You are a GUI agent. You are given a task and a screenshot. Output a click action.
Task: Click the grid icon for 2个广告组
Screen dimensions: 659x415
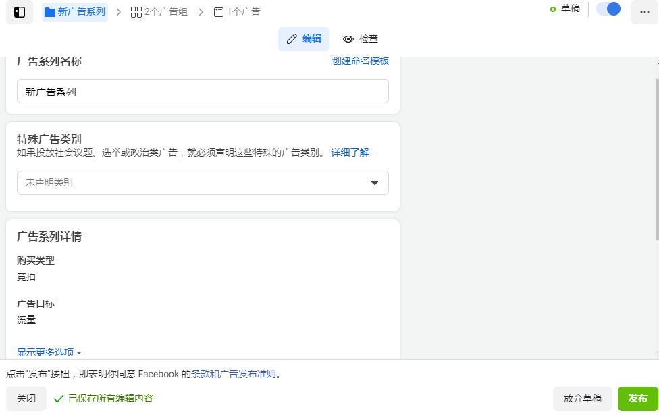[x=136, y=12]
